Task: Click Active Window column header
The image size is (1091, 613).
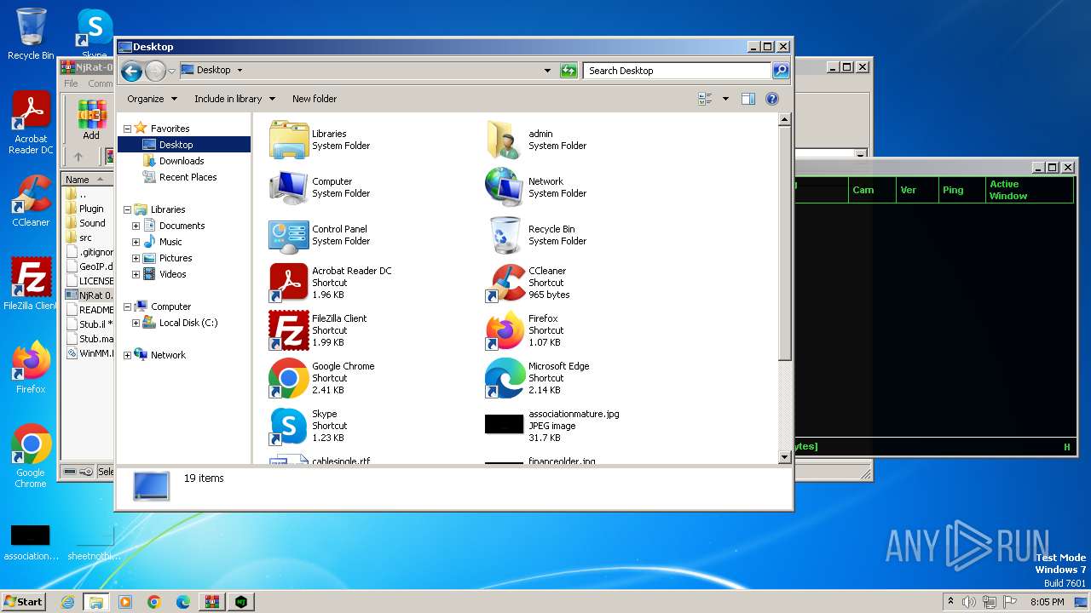Action: [x=1029, y=190]
